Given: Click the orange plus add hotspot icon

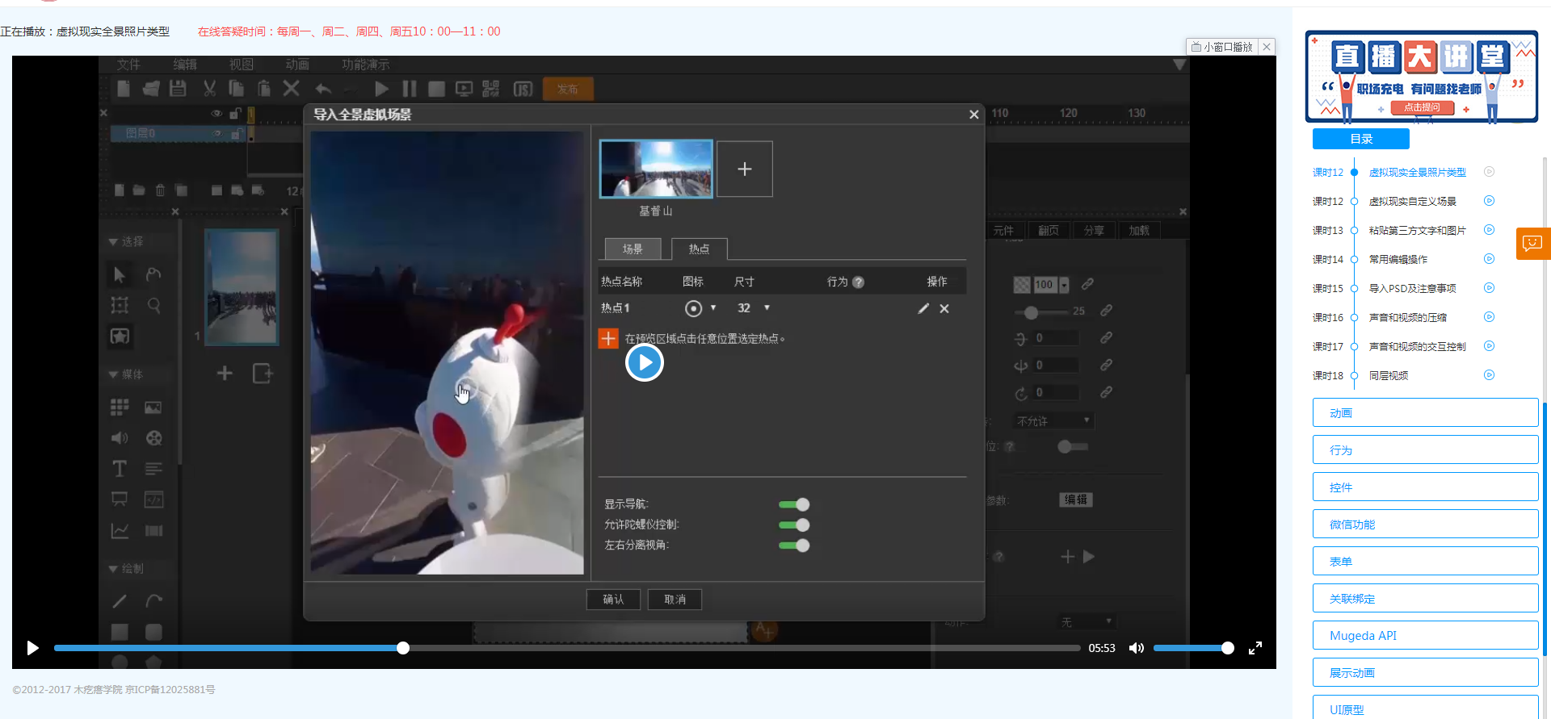Looking at the screenshot, I should [608, 338].
